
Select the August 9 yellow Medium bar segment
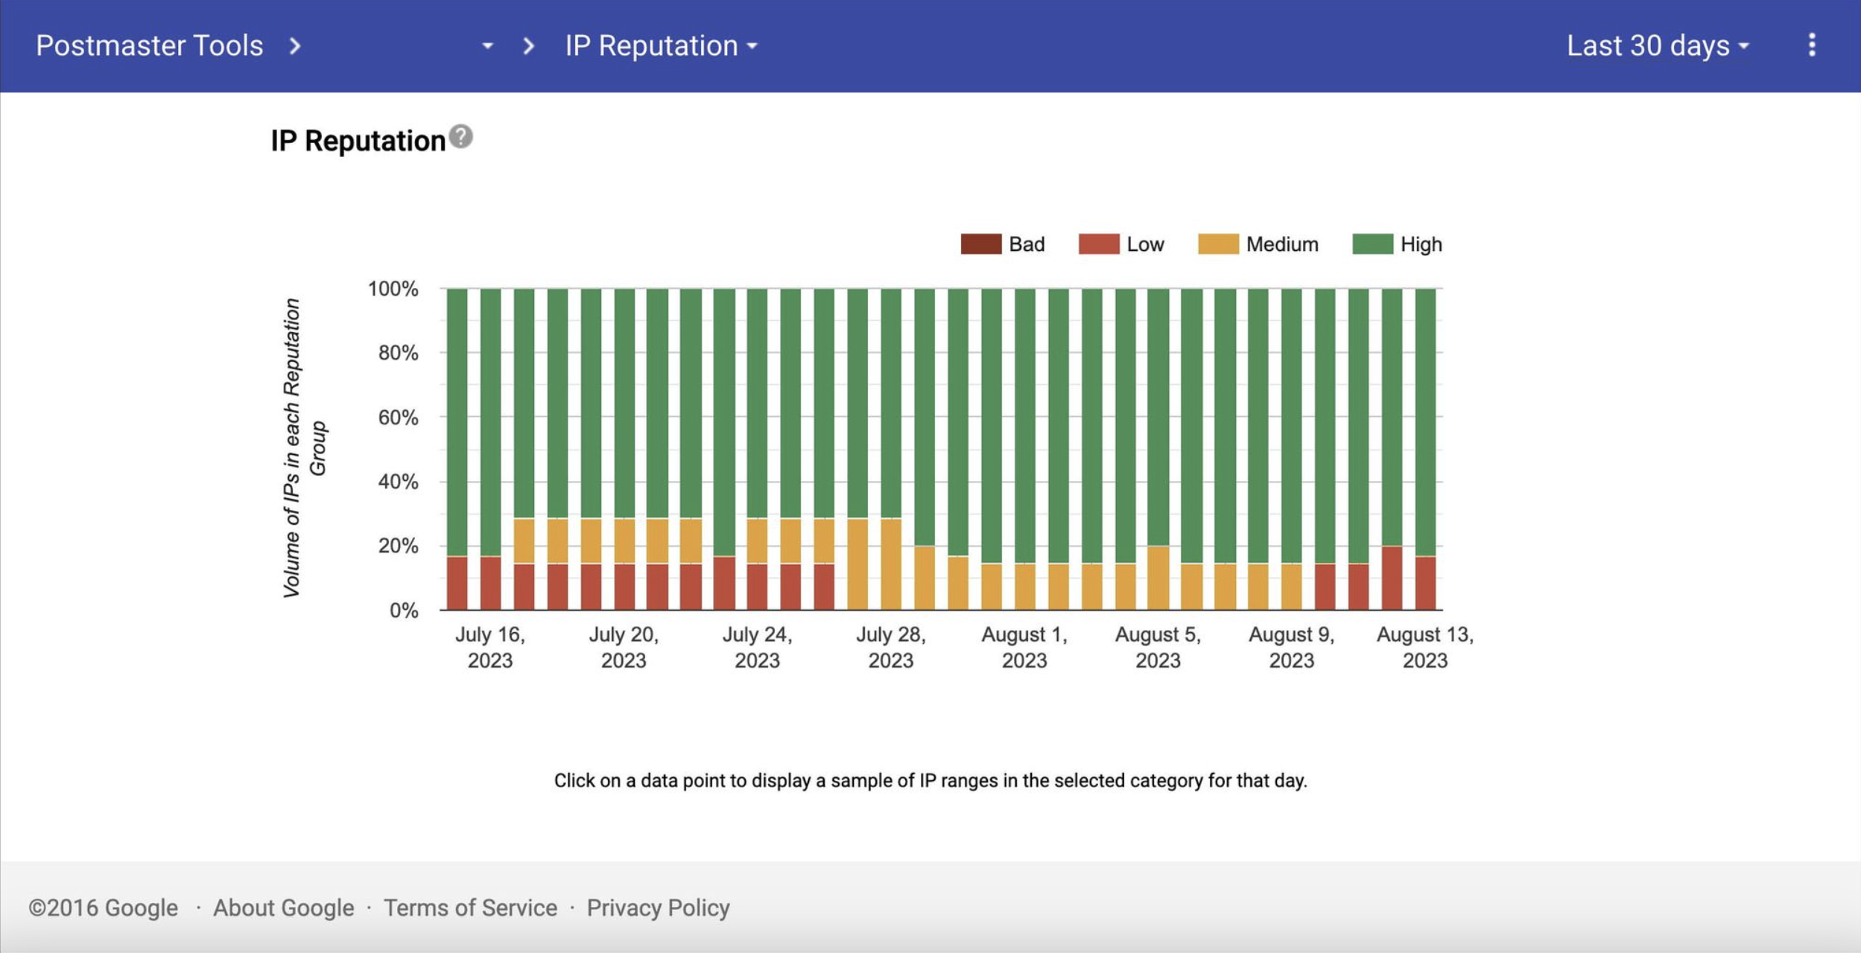(1291, 586)
